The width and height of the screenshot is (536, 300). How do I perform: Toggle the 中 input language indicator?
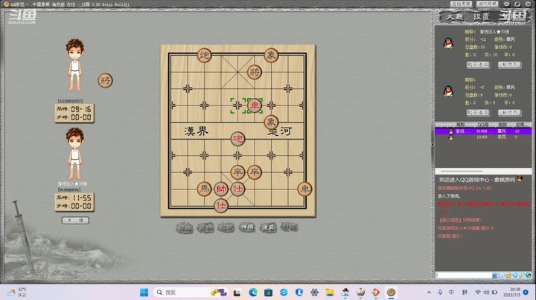[452, 292]
